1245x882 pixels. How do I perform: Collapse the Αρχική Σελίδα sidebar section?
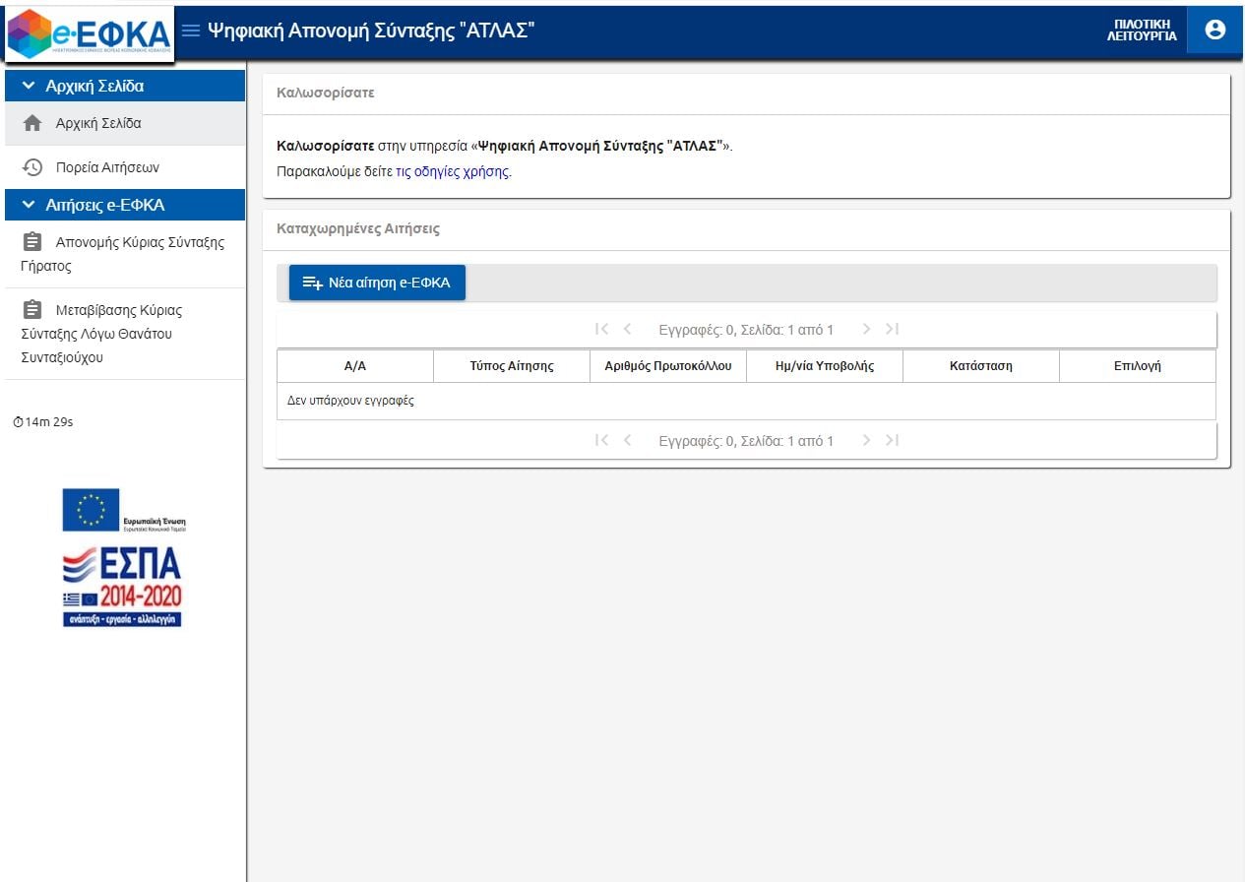(x=29, y=87)
